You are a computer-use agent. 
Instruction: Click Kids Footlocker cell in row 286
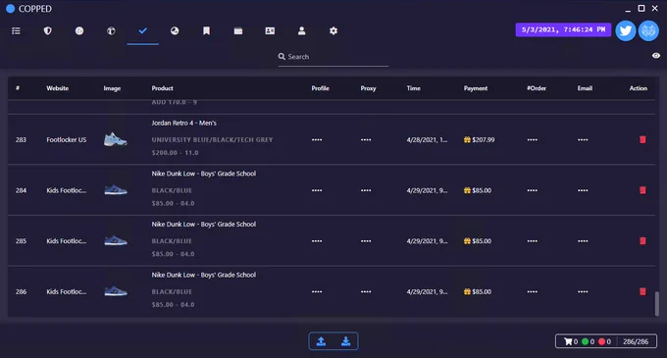pos(67,291)
